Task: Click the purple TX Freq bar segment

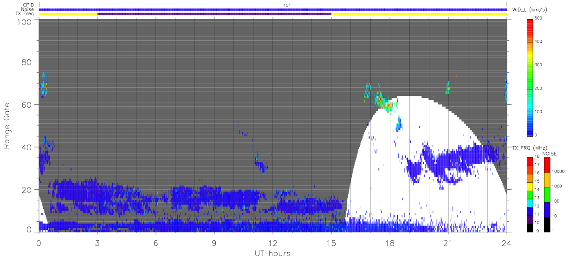Action: coord(214,14)
